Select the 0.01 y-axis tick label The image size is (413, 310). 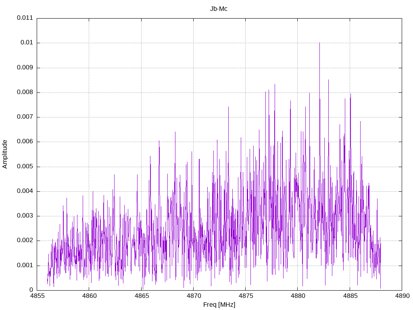pos(26,43)
